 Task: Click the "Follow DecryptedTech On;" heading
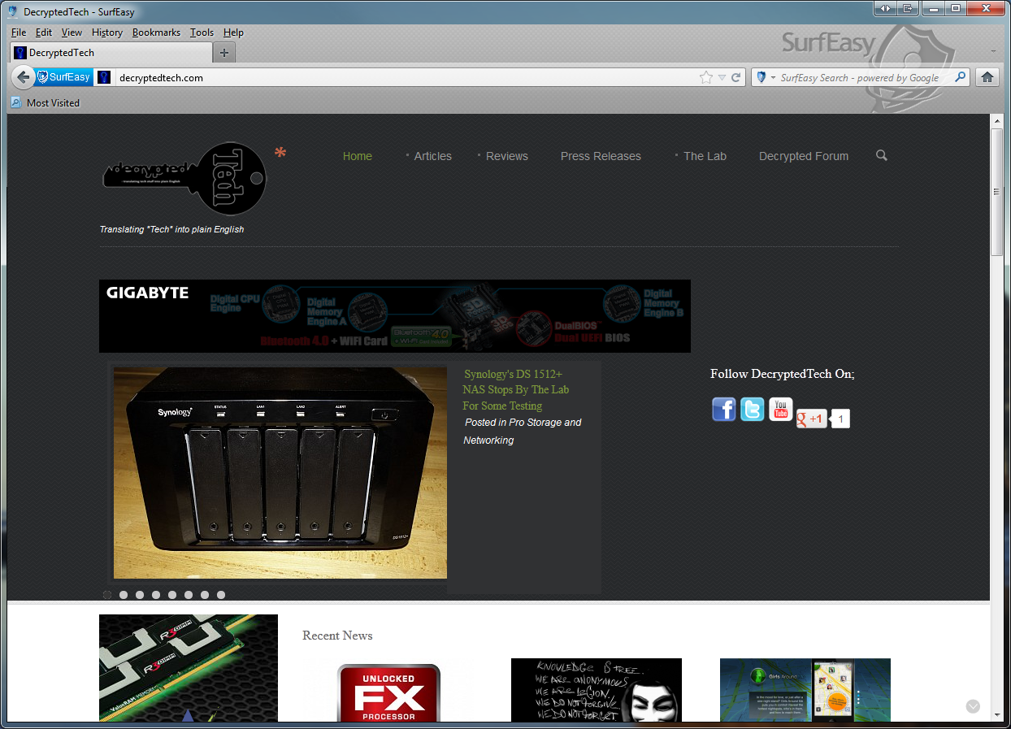pos(783,374)
